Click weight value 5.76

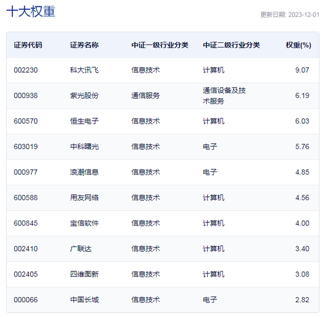302,147
